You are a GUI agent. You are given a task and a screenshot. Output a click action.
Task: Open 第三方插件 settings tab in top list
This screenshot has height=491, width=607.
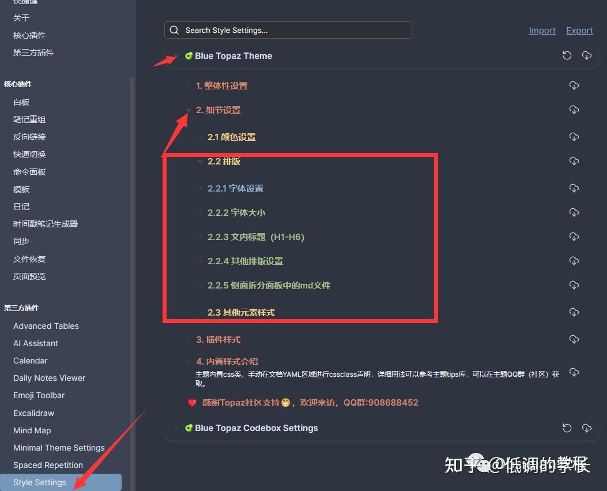[x=33, y=53]
